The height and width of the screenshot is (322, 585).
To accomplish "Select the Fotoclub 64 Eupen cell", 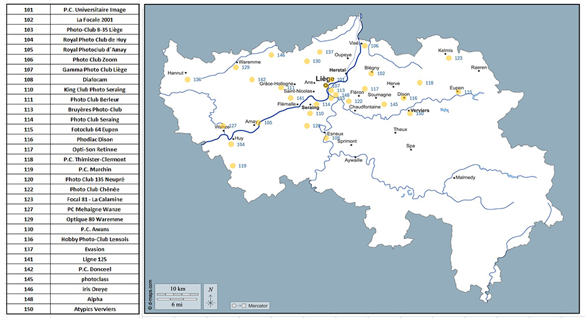I will pos(95,129).
